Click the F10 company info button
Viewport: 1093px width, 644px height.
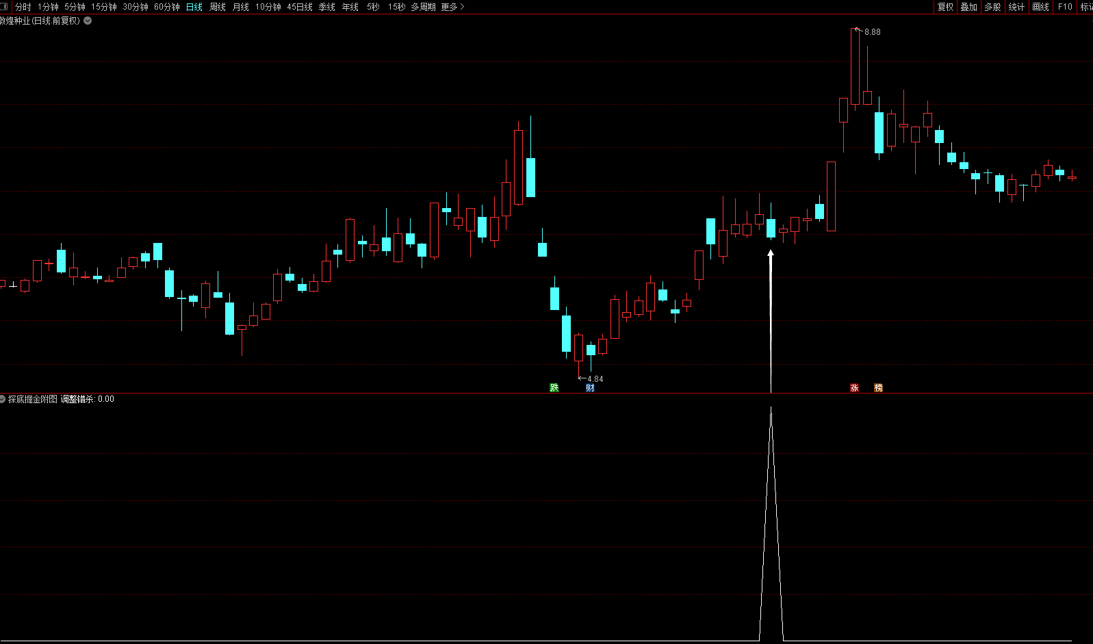(x=1065, y=7)
